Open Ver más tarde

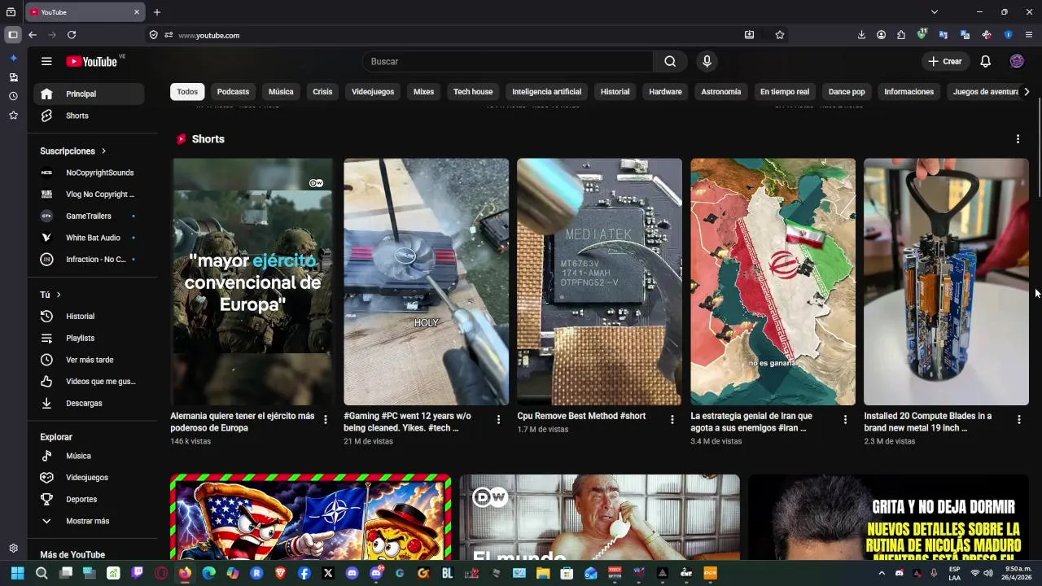[89, 360]
